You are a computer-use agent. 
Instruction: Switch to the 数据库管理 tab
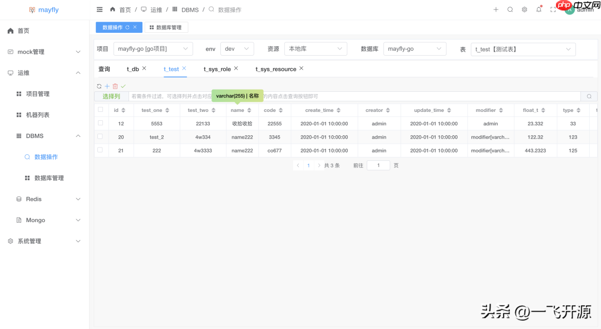point(166,27)
